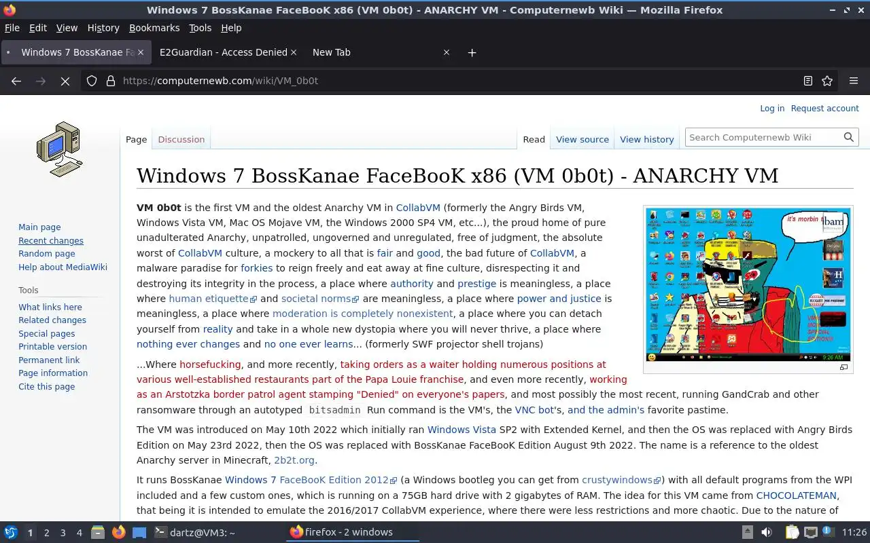The height and width of the screenshot is (543, 870).
Task: Close the E2Guardian Access Denied tab
Action: (x=294, y=52)
